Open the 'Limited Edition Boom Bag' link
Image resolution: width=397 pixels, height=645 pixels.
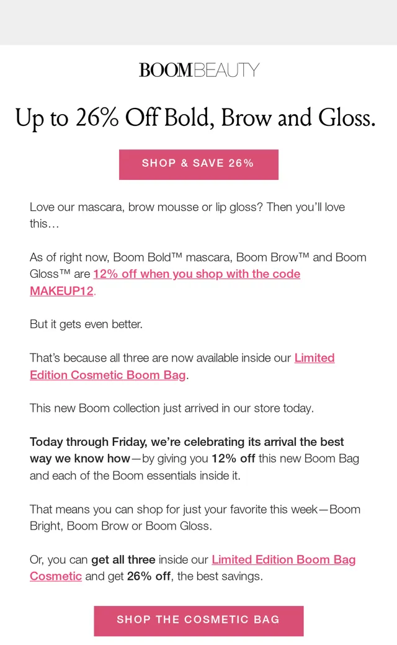pos(283,559)
